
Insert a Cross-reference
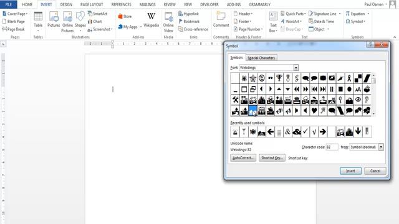tap(193, 29)
